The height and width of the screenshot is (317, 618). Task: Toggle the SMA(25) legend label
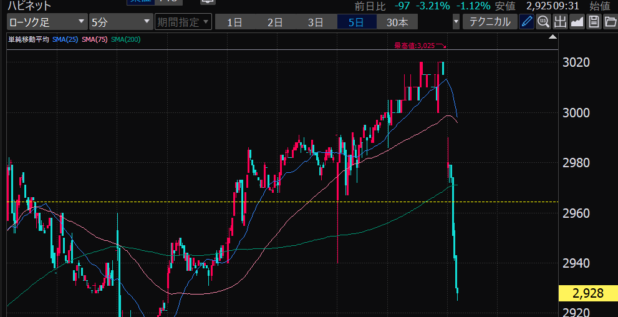[x=65, y=40]
